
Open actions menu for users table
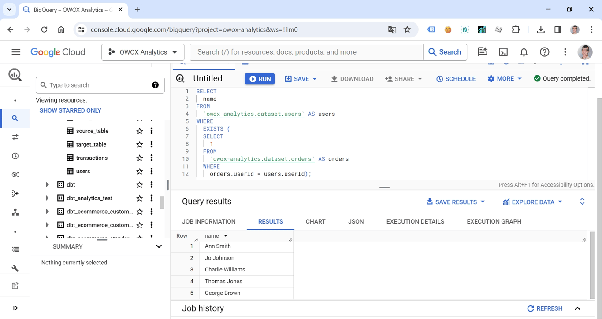coord(152,171)
